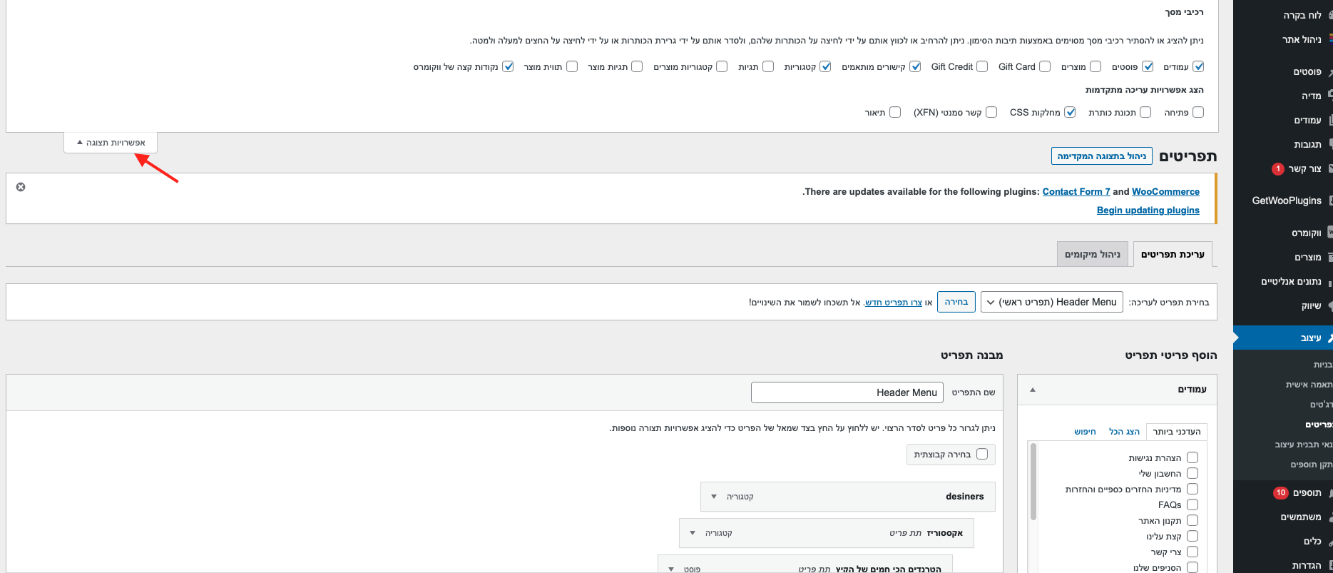Enable the בחירה קבוצתית bulk select checkbox
The height and width of the screenshot is (573, 1333).
point(982,454)
